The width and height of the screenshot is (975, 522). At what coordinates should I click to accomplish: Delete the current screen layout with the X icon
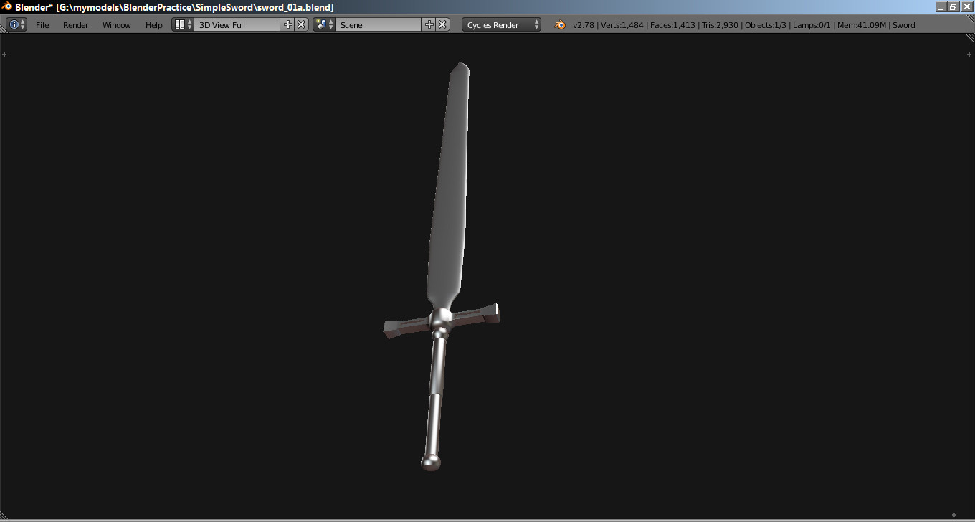coord(300,24)
